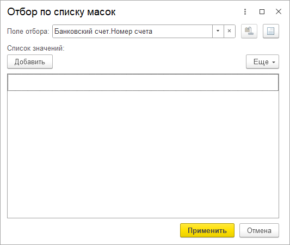
Task: Clear the Поле отбора field with the × icon
Action: [230, 31]
